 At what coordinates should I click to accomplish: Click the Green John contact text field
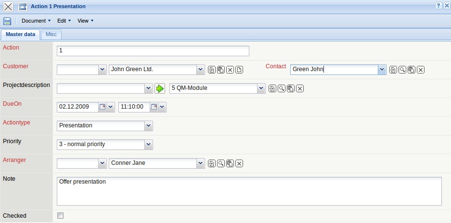pos(334,70)
